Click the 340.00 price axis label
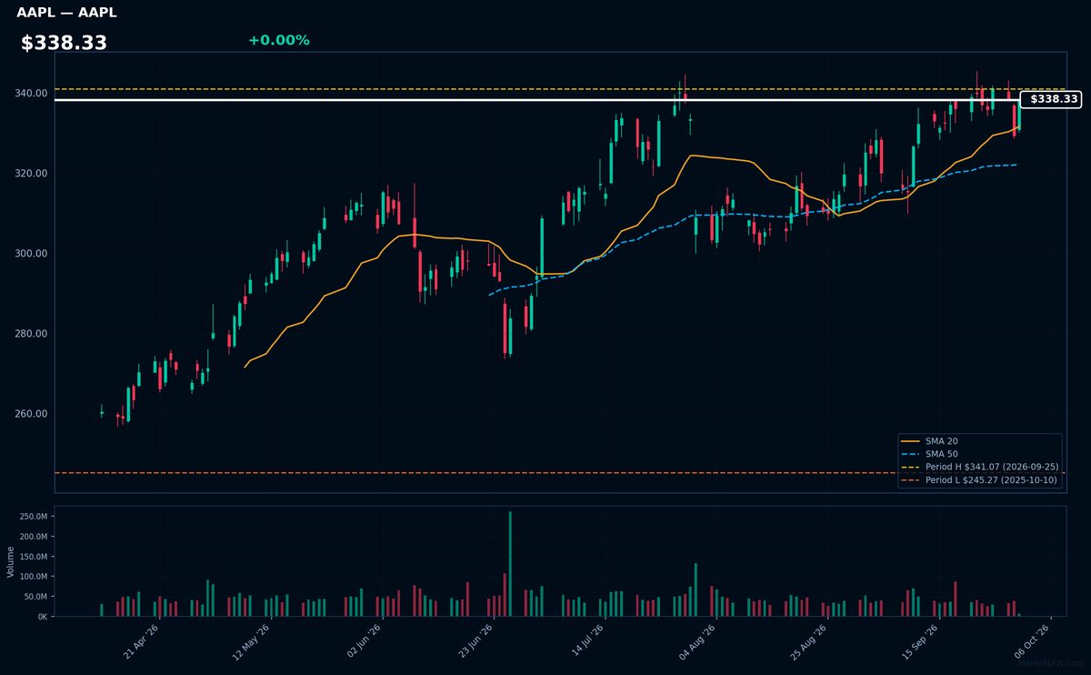 pyautogui.click(x=31, y=93)
